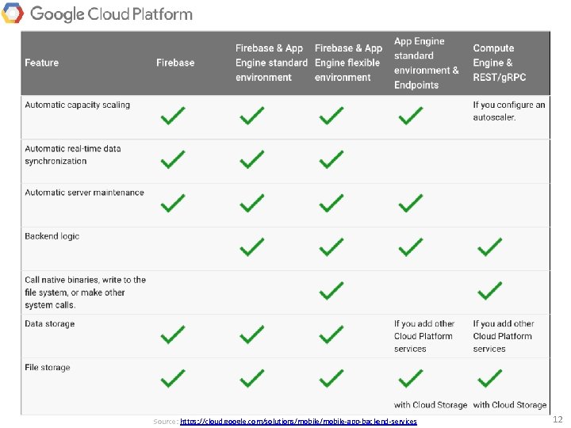The width and height of the screenshot is (571, 428).
Task: Click Firebase checkmark in Automatic server maintenance row
Action: [173, 203]
